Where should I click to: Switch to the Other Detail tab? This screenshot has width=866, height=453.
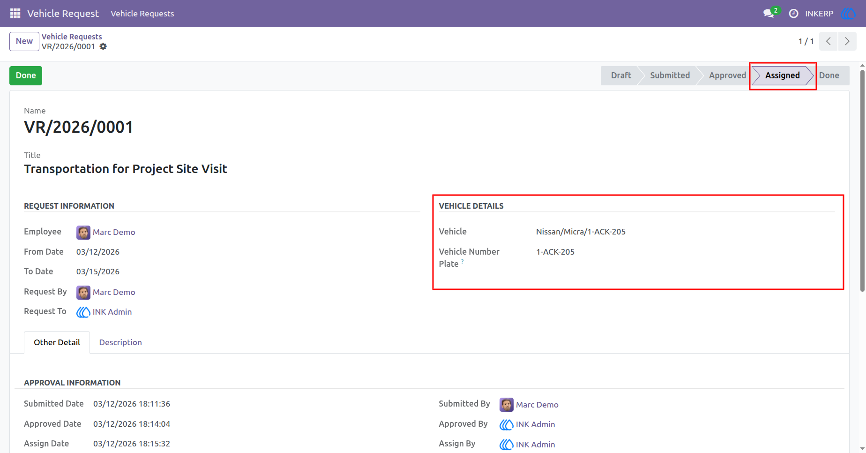tap(57, 342)
